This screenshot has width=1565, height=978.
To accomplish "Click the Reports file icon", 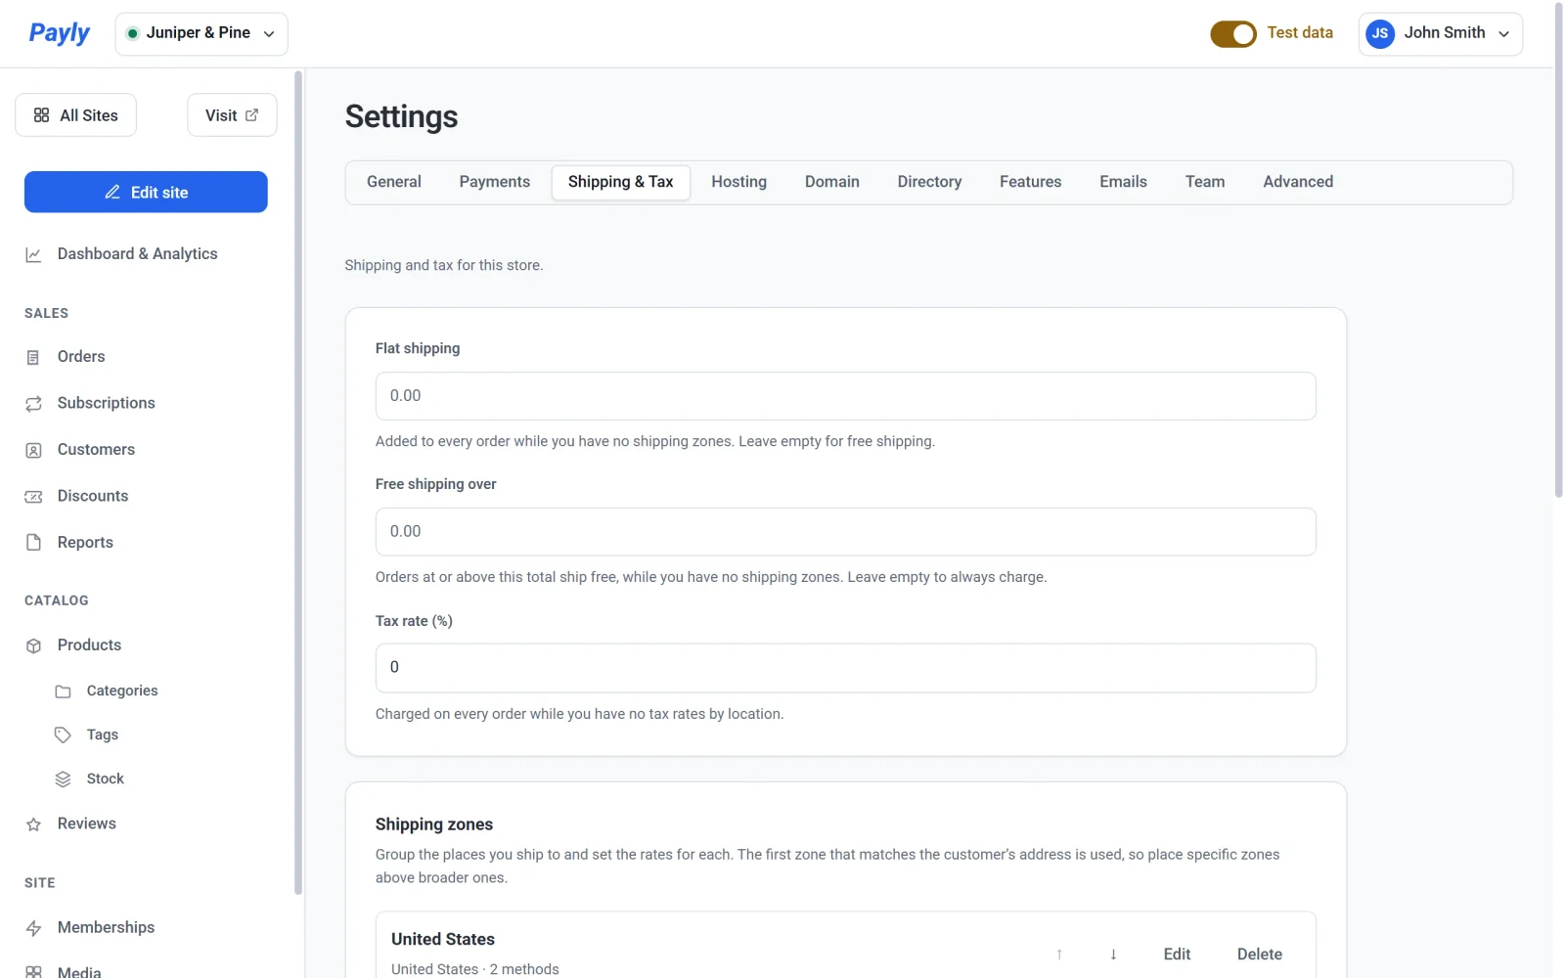I will pos(33,543).
